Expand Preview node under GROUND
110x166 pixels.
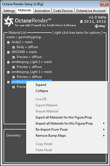click(x=13, y=57)
